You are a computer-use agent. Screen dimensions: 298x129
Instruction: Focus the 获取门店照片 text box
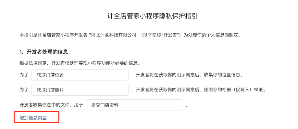pyautogui.click(x=80, y=90)
